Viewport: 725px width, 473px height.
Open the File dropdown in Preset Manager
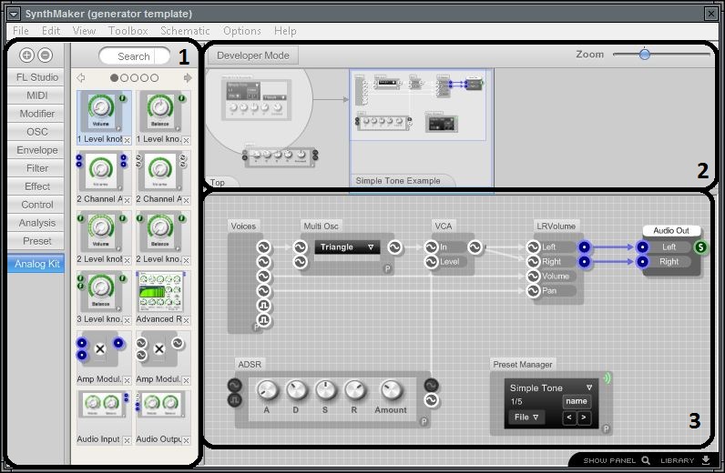coord(526,418)
